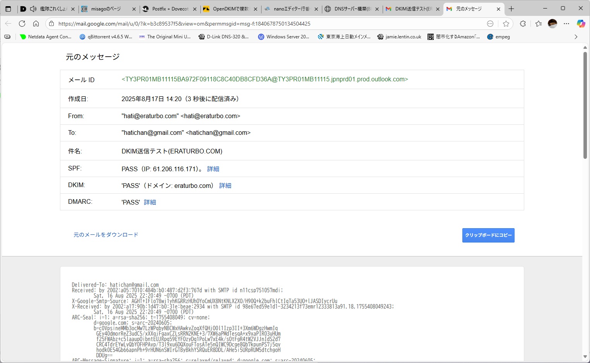590x363 pixels.
Task: Go back to the previous page
Action: point(8,24)
